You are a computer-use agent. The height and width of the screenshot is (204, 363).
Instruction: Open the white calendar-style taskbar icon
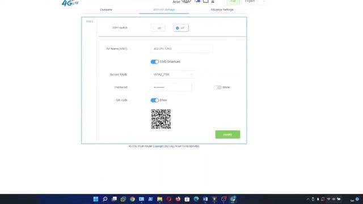[187, 199]
